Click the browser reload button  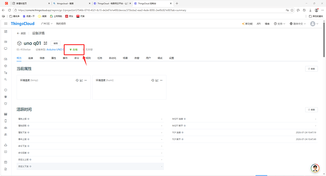9,10
